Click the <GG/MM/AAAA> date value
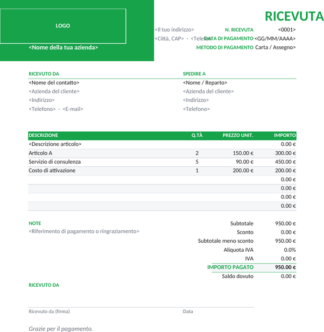Image resolution: width=324 pixels, height=332 pixels. point(275,39)
